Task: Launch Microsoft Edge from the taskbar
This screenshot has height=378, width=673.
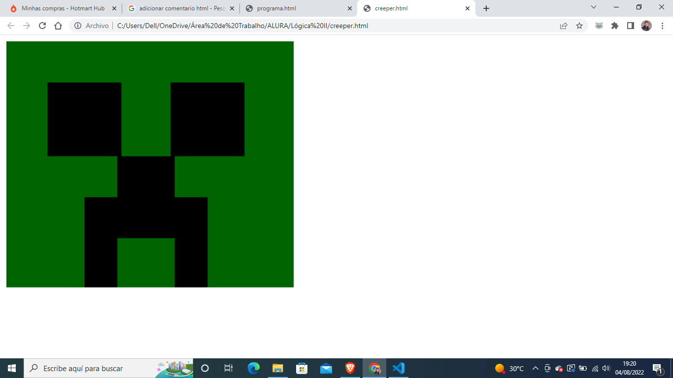Action: click(254, 368)
